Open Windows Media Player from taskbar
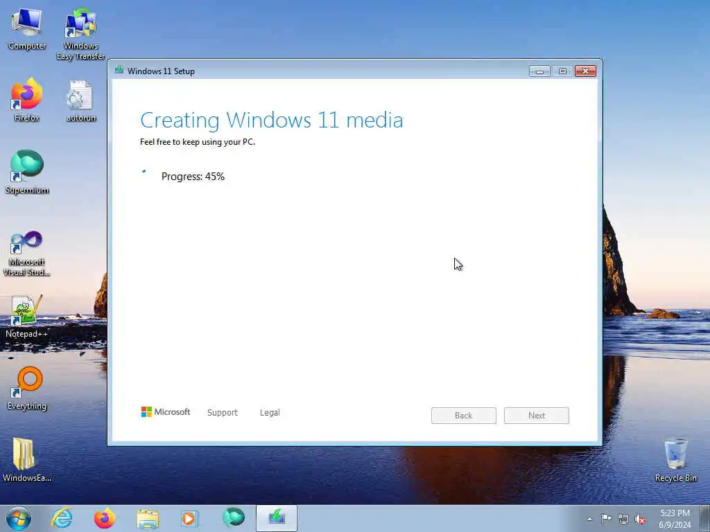Screen dimensions: 710x532 coord(190,519)
